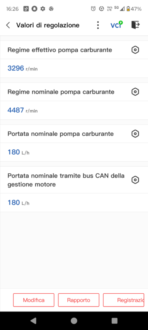This screenshot has width=148, height=330.
Task: Open the three-dot overflow menu
Action: coord(98,25)
